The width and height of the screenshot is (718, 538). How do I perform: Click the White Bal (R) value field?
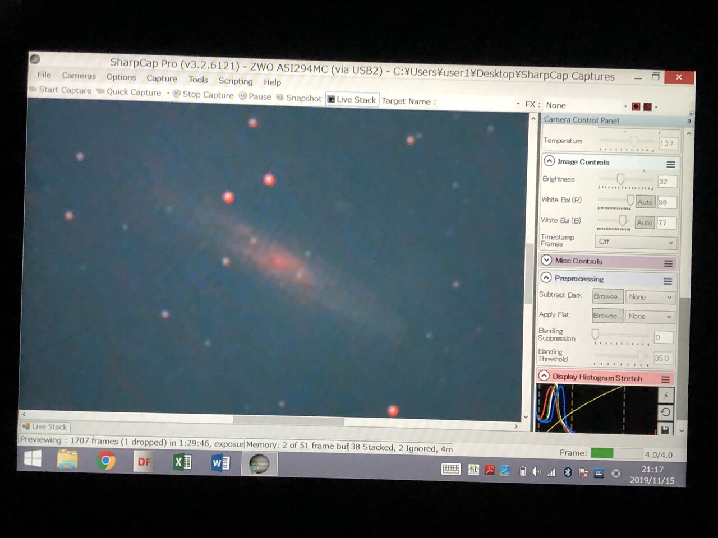coord(667,202)
